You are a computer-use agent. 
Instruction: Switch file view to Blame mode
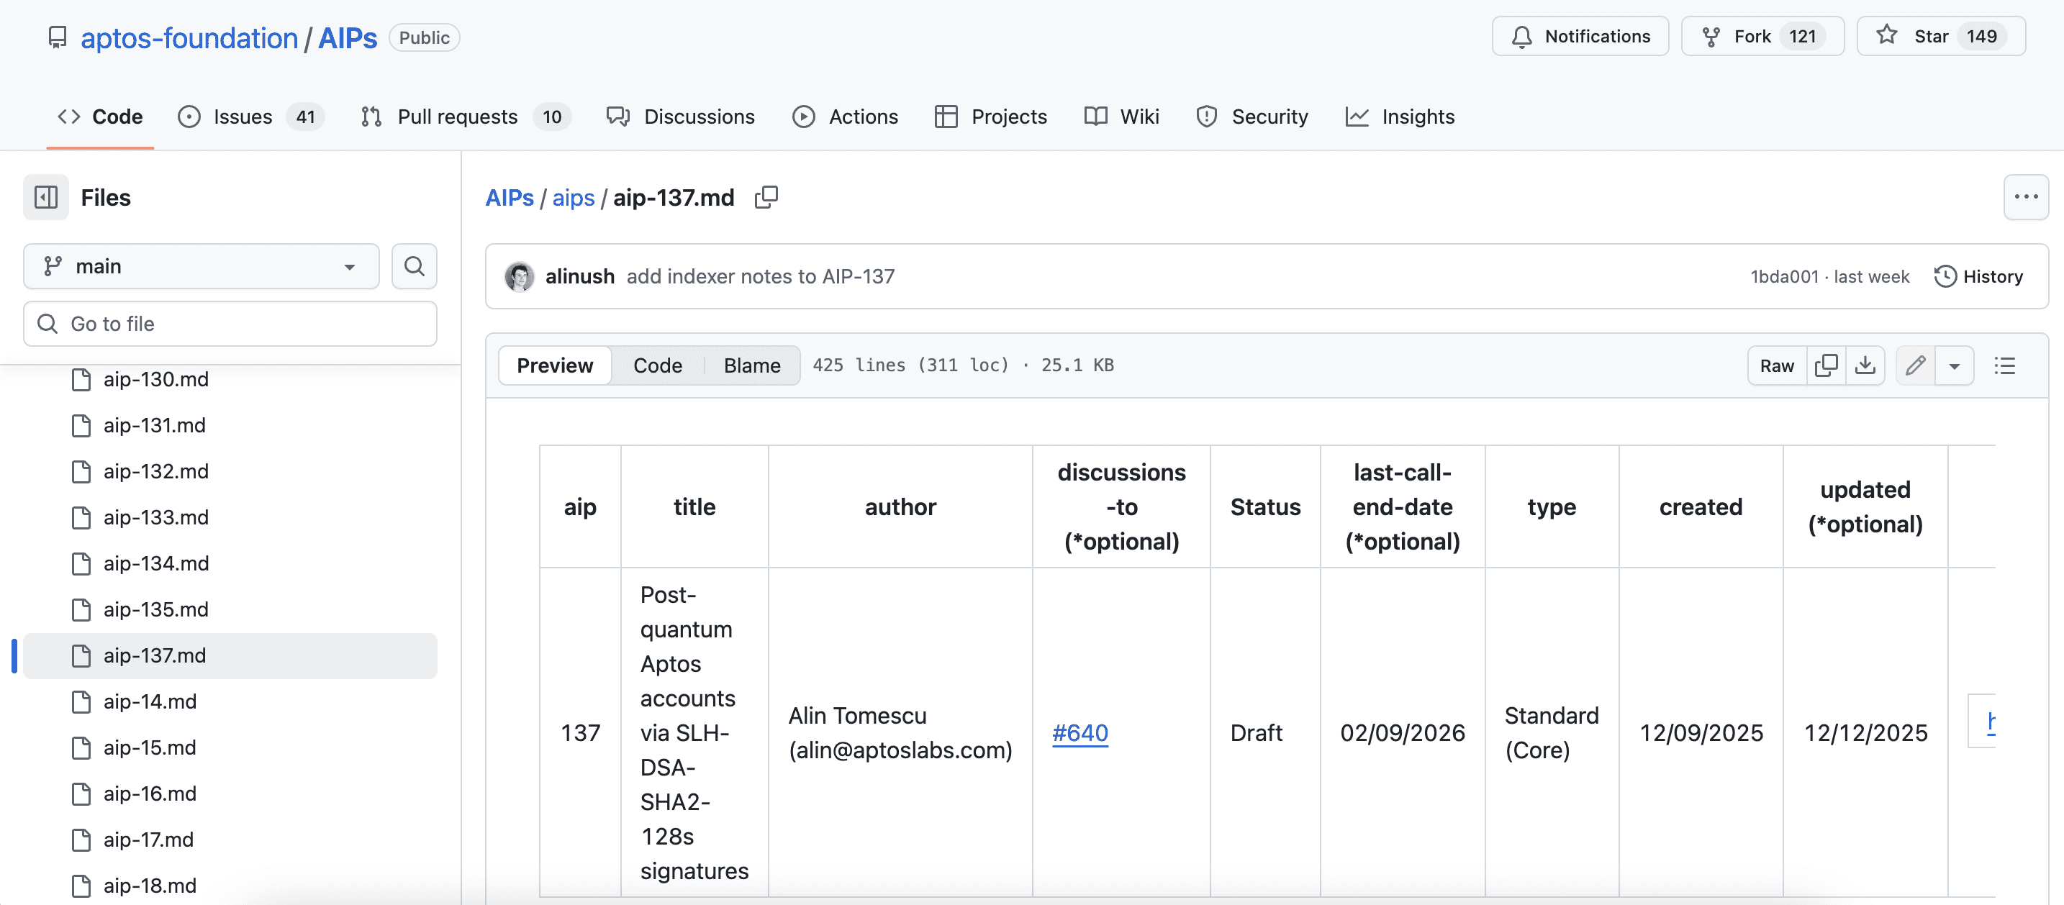[x=751, y=365]
